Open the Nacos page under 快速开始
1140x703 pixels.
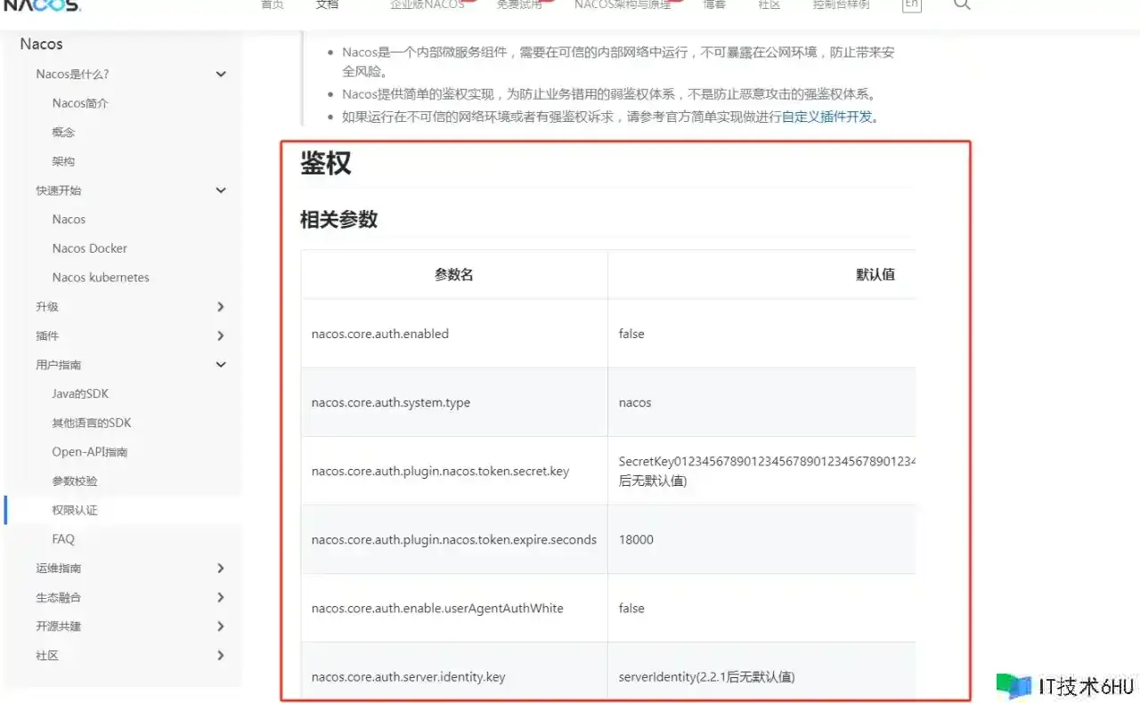(69, 220)
